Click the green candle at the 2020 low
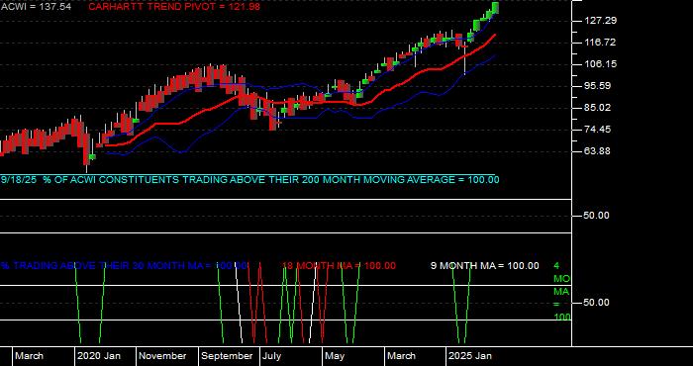Viewport: 693px width, 366px height. [x=92, y=156]
